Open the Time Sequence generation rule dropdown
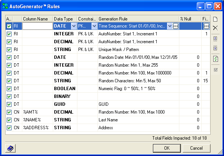Image resolution: width=224 pixels, height=156 pixels. click(x=170, y=26)
